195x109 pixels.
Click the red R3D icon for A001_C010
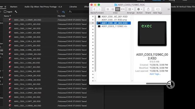point(10,58)
